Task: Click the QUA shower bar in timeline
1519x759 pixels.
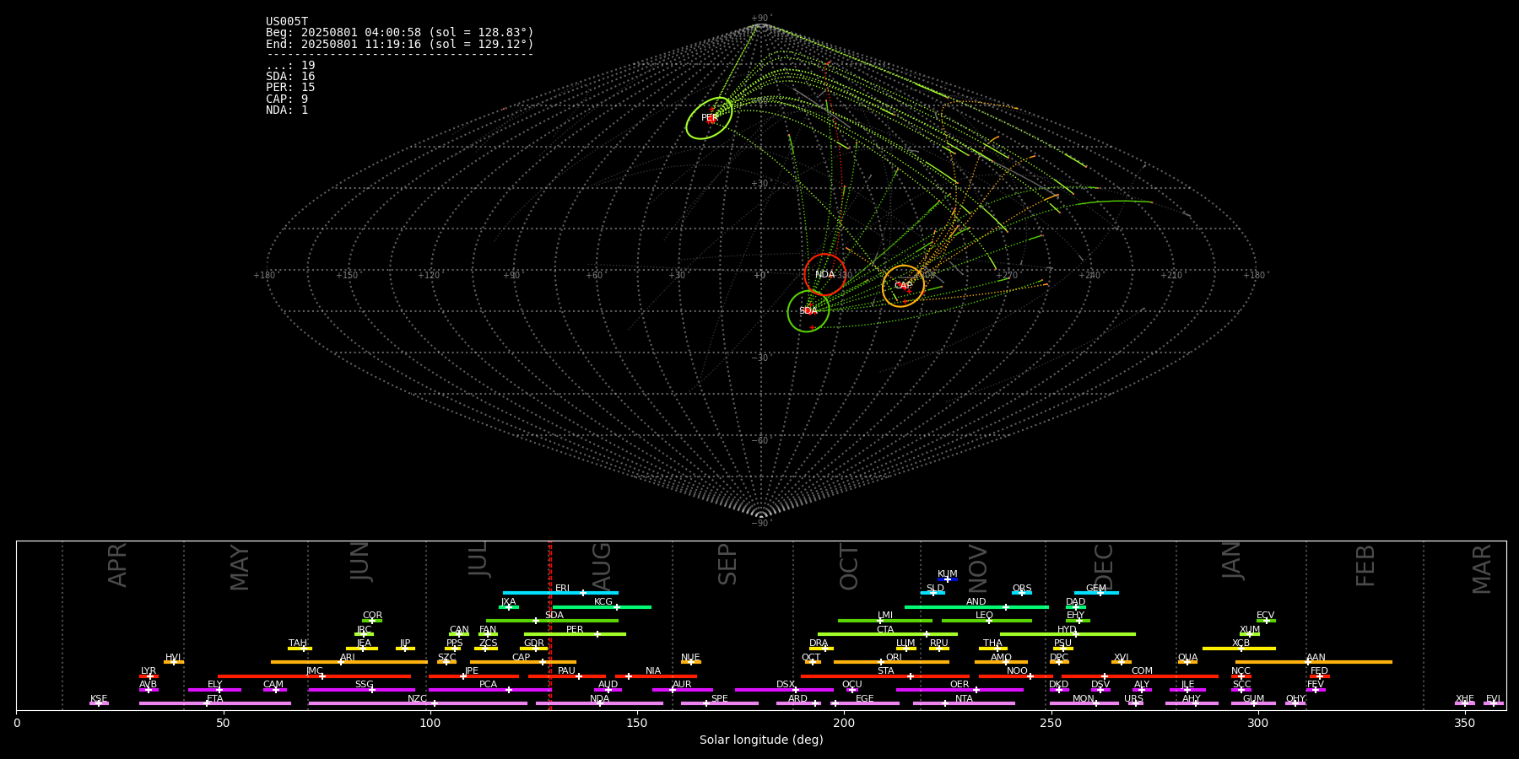Action: click(1187, 662)
